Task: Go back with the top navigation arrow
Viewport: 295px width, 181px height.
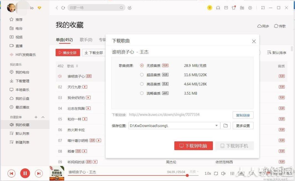Action: coord(57,8)
